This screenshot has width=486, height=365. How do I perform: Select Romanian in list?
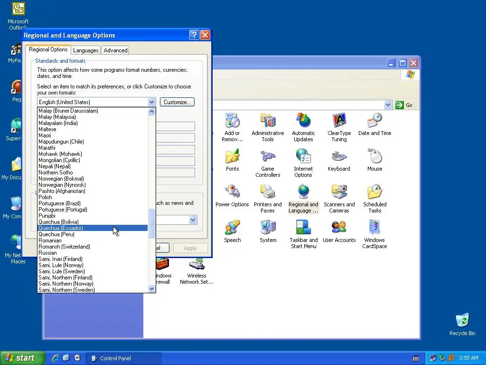[x=93, y=240]
